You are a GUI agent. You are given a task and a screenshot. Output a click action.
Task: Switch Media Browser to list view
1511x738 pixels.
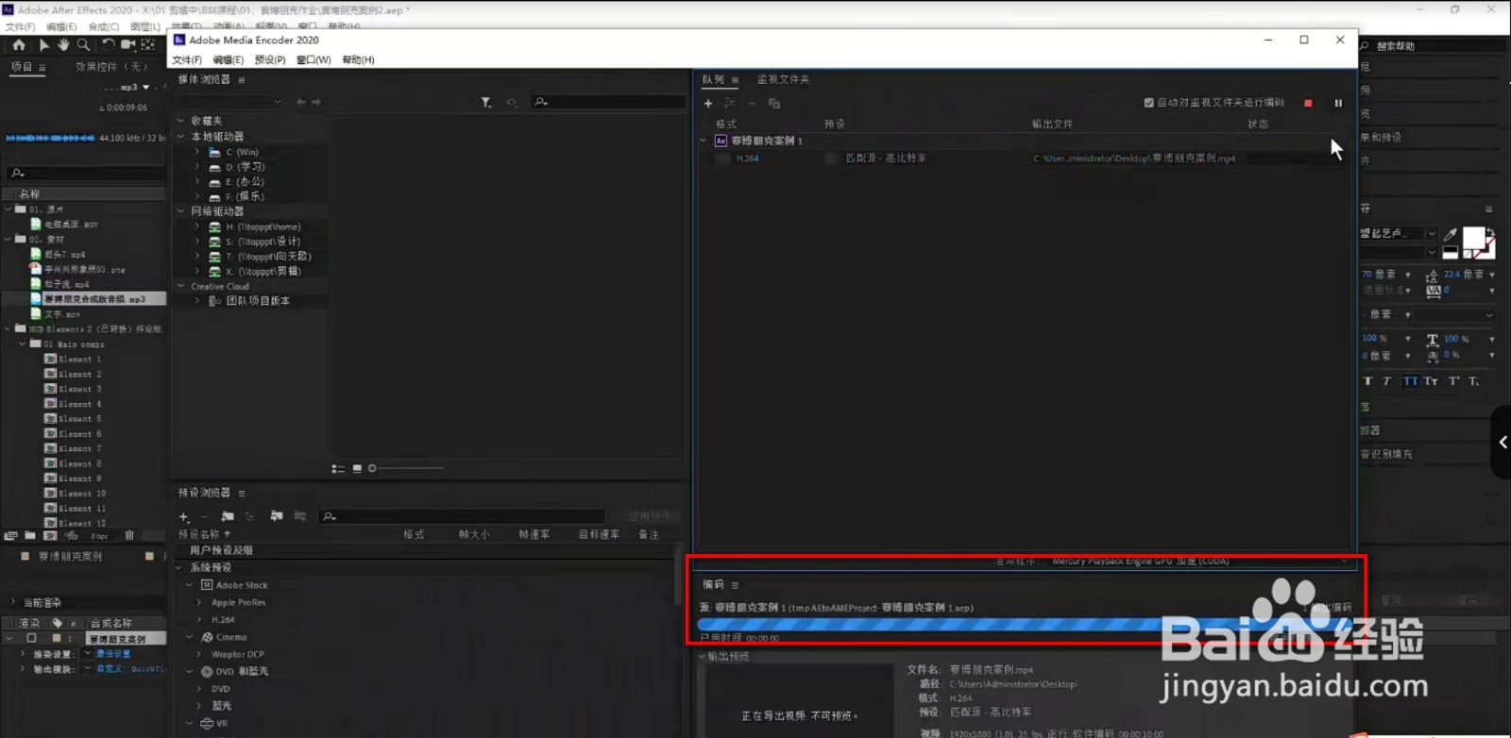pos(338,468)
